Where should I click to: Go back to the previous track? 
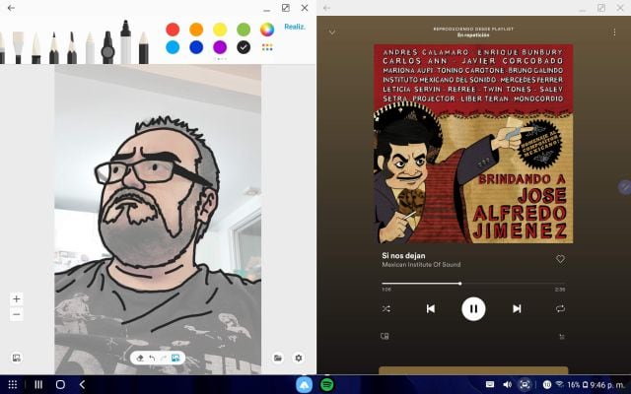(x=430, y=308)
